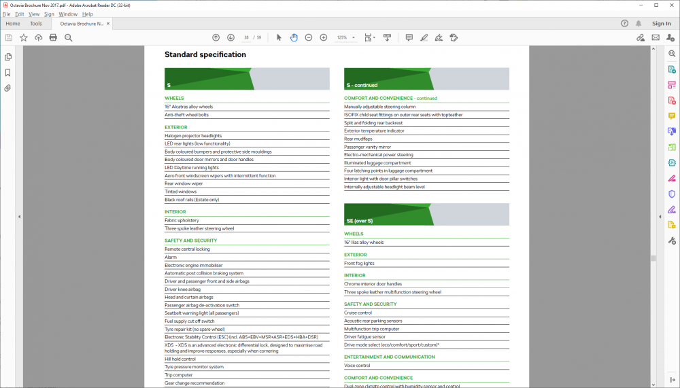Select the Highlight text pen tool
This screenshot has width=680, height=388.
(424, 37)
